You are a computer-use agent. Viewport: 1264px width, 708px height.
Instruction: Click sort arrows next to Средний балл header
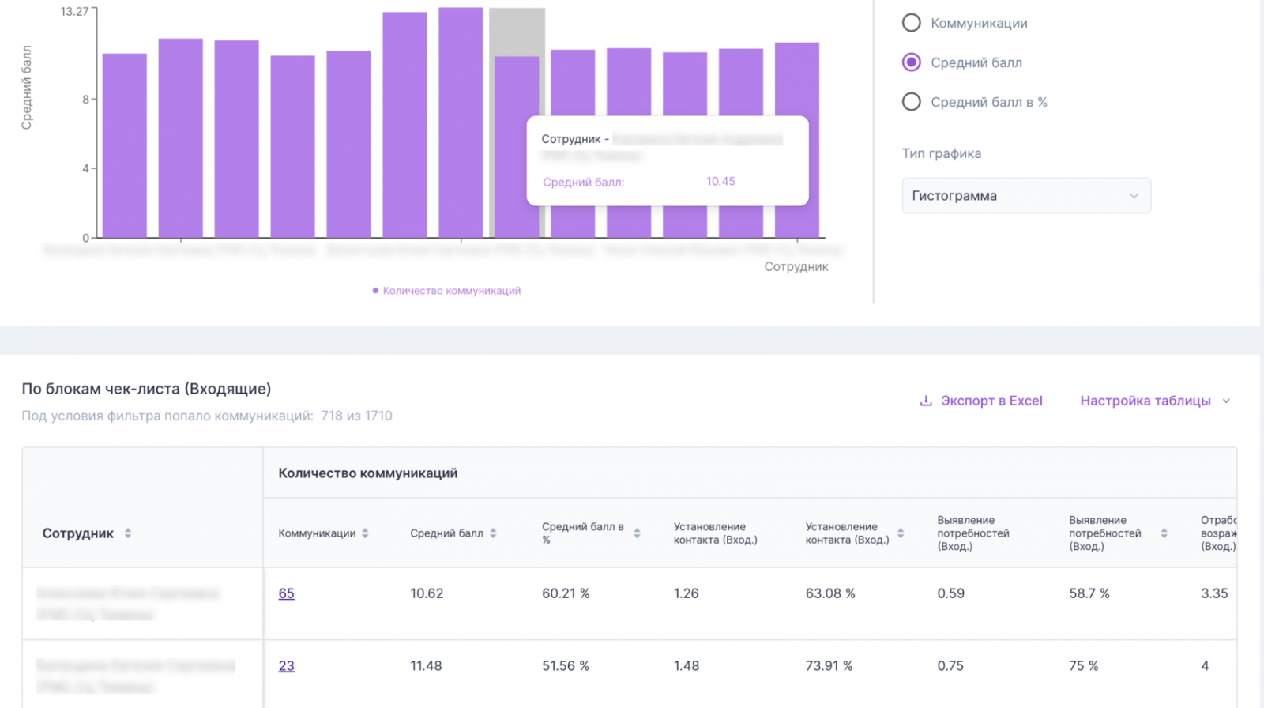tap(493, 533)
